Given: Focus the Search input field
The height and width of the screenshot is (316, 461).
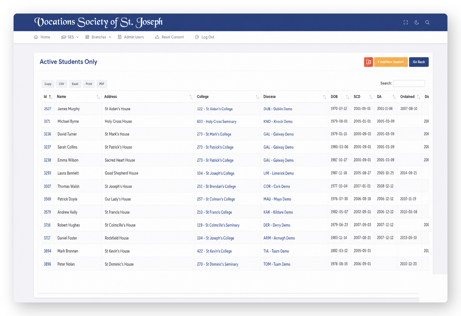Looking at the screenshot, I should (x=409, y=84).
